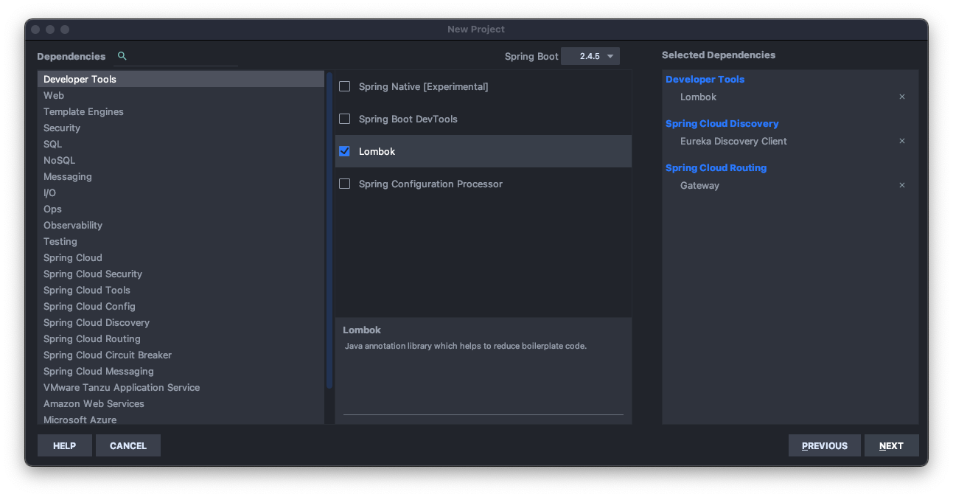953x497 pixels.
Task: Uncheck the Lombok checkbox
Action: (344, 151)
